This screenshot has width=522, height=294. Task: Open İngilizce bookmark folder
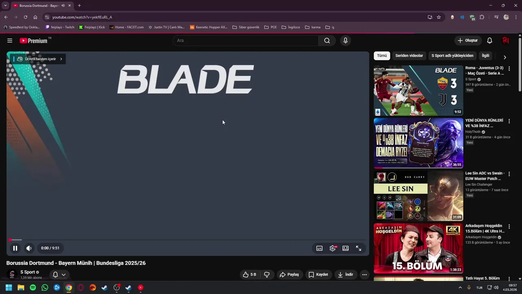click(x=290, y=27)
